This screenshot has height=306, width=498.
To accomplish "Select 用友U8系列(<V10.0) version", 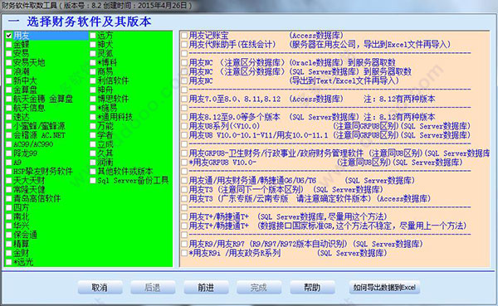I will pyautogui.click(x=184, y=126).
